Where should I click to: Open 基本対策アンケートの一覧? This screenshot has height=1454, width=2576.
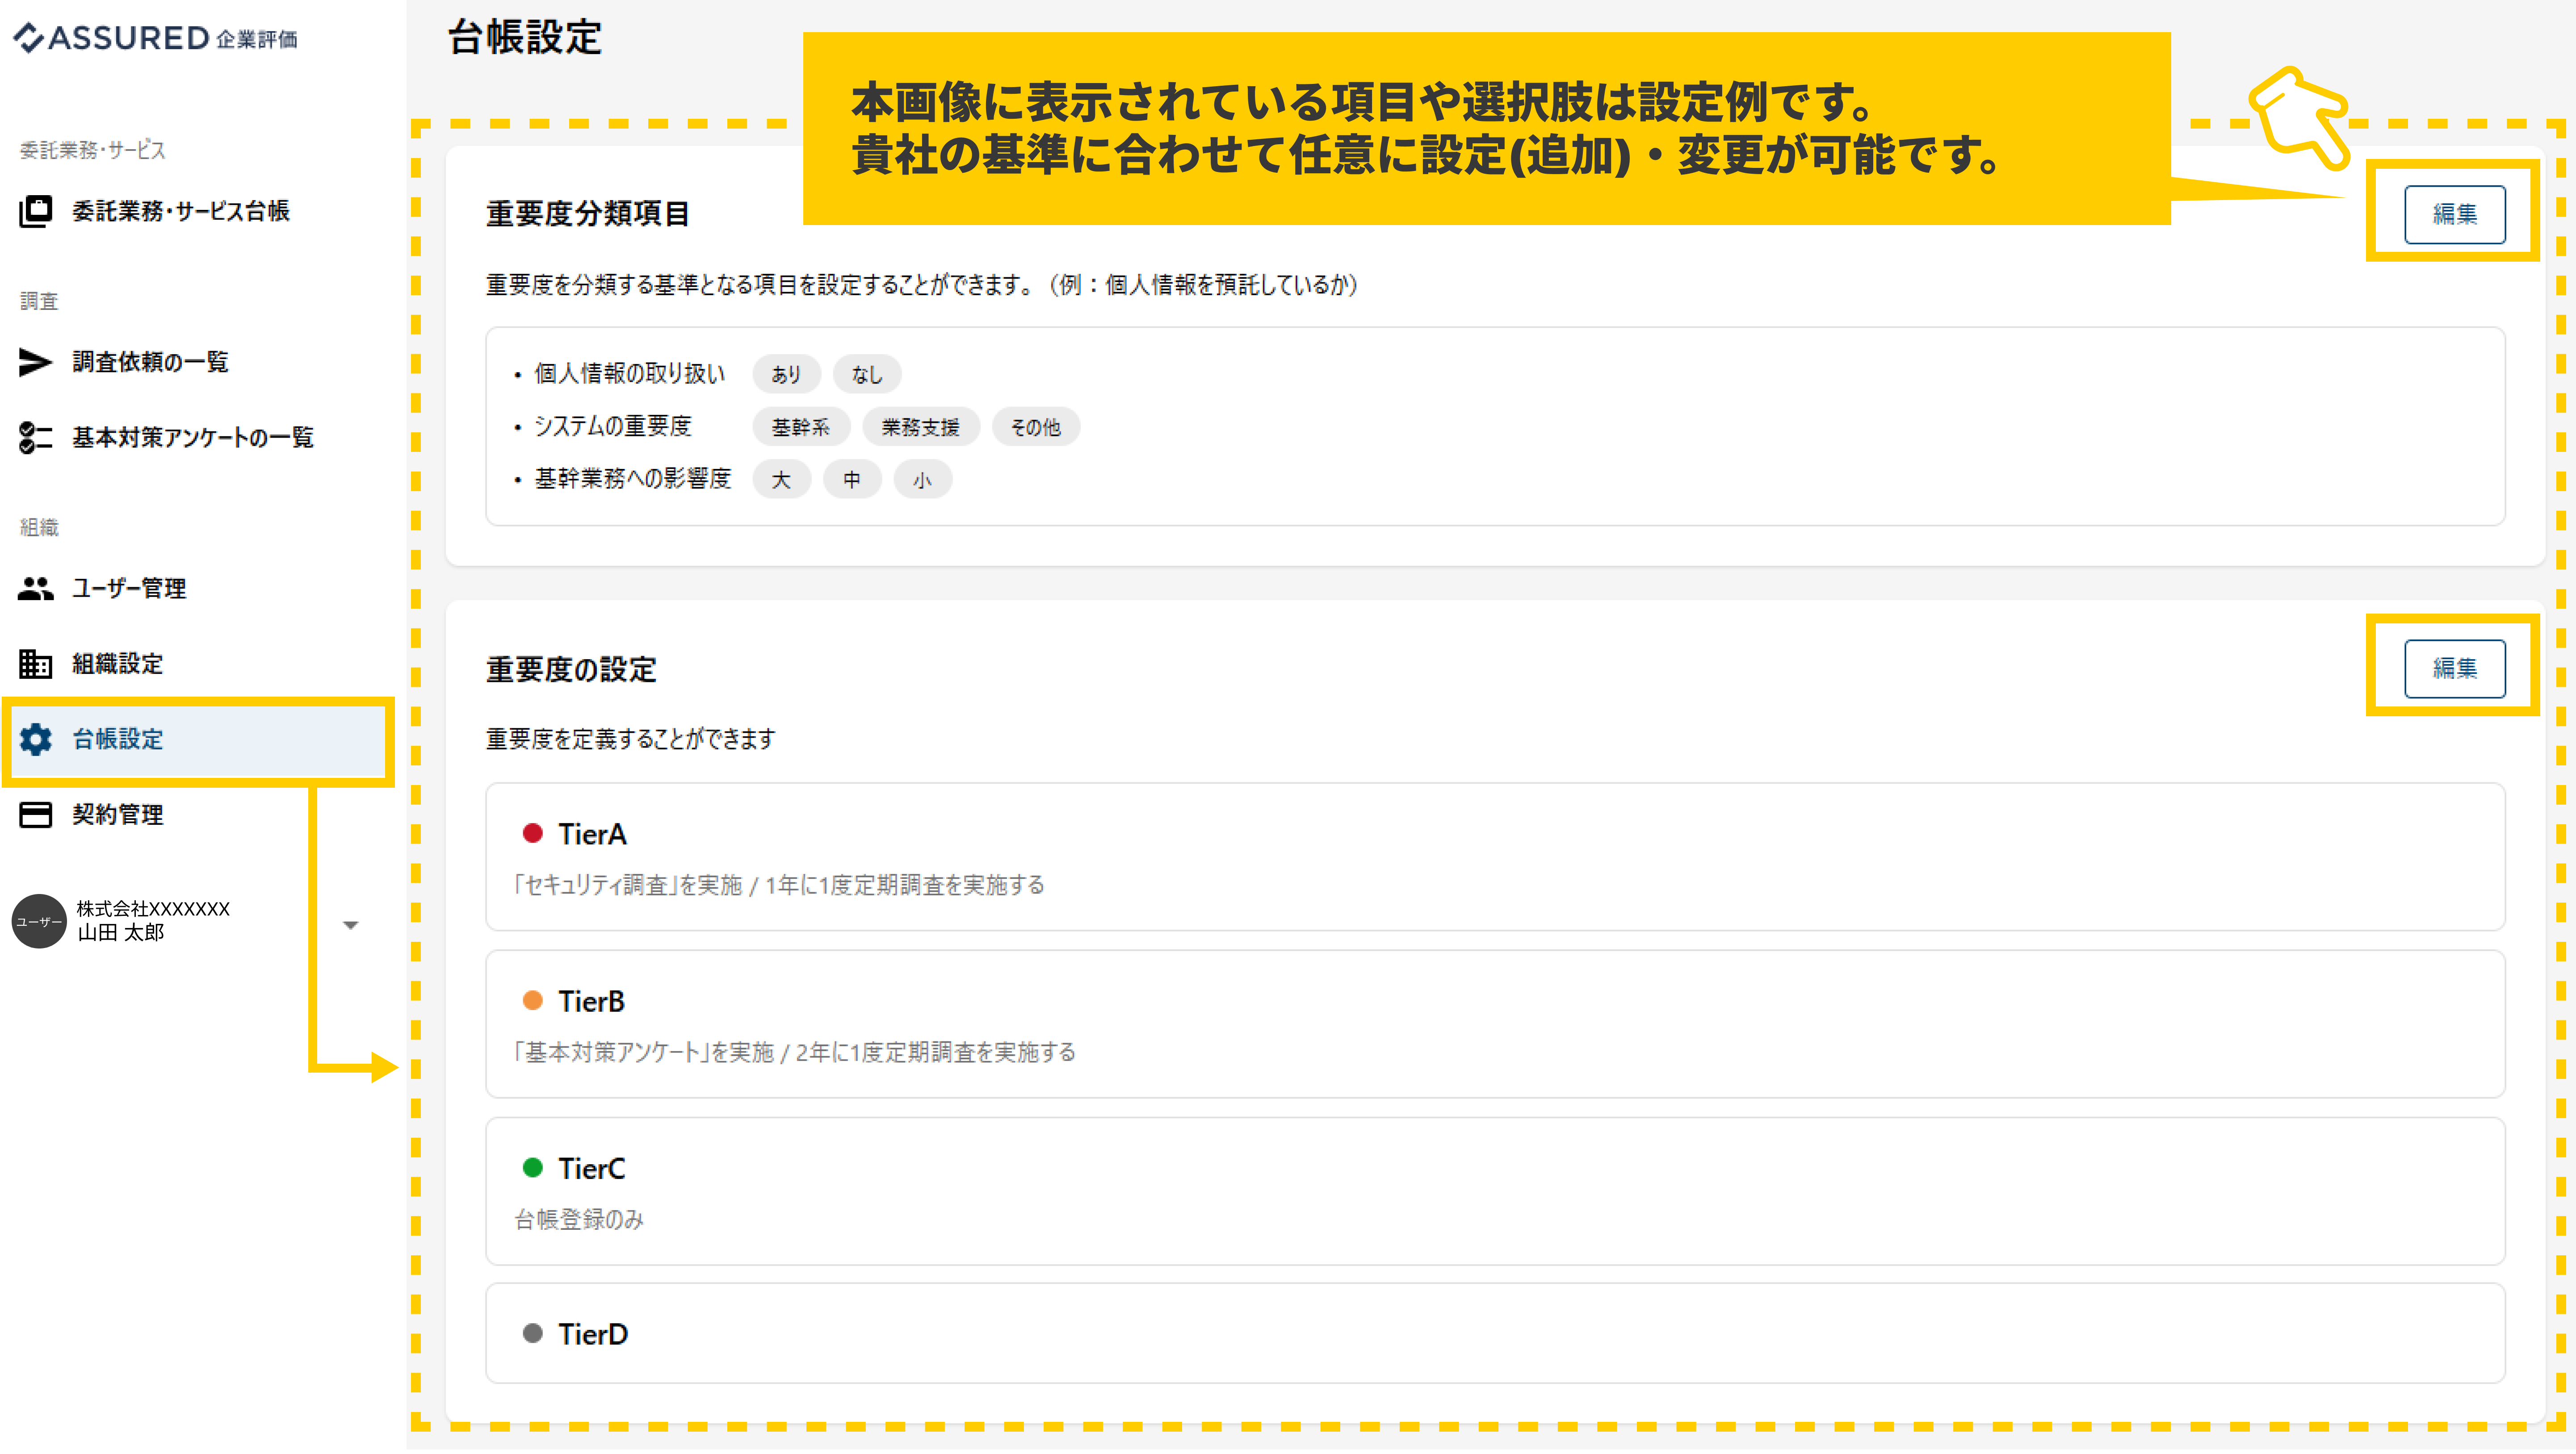(193, 438)
